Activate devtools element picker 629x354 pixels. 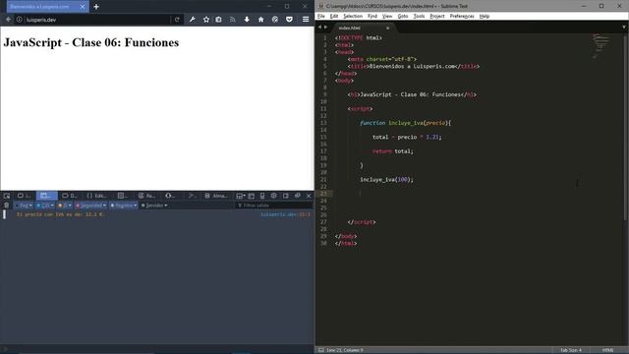point(7,196)
